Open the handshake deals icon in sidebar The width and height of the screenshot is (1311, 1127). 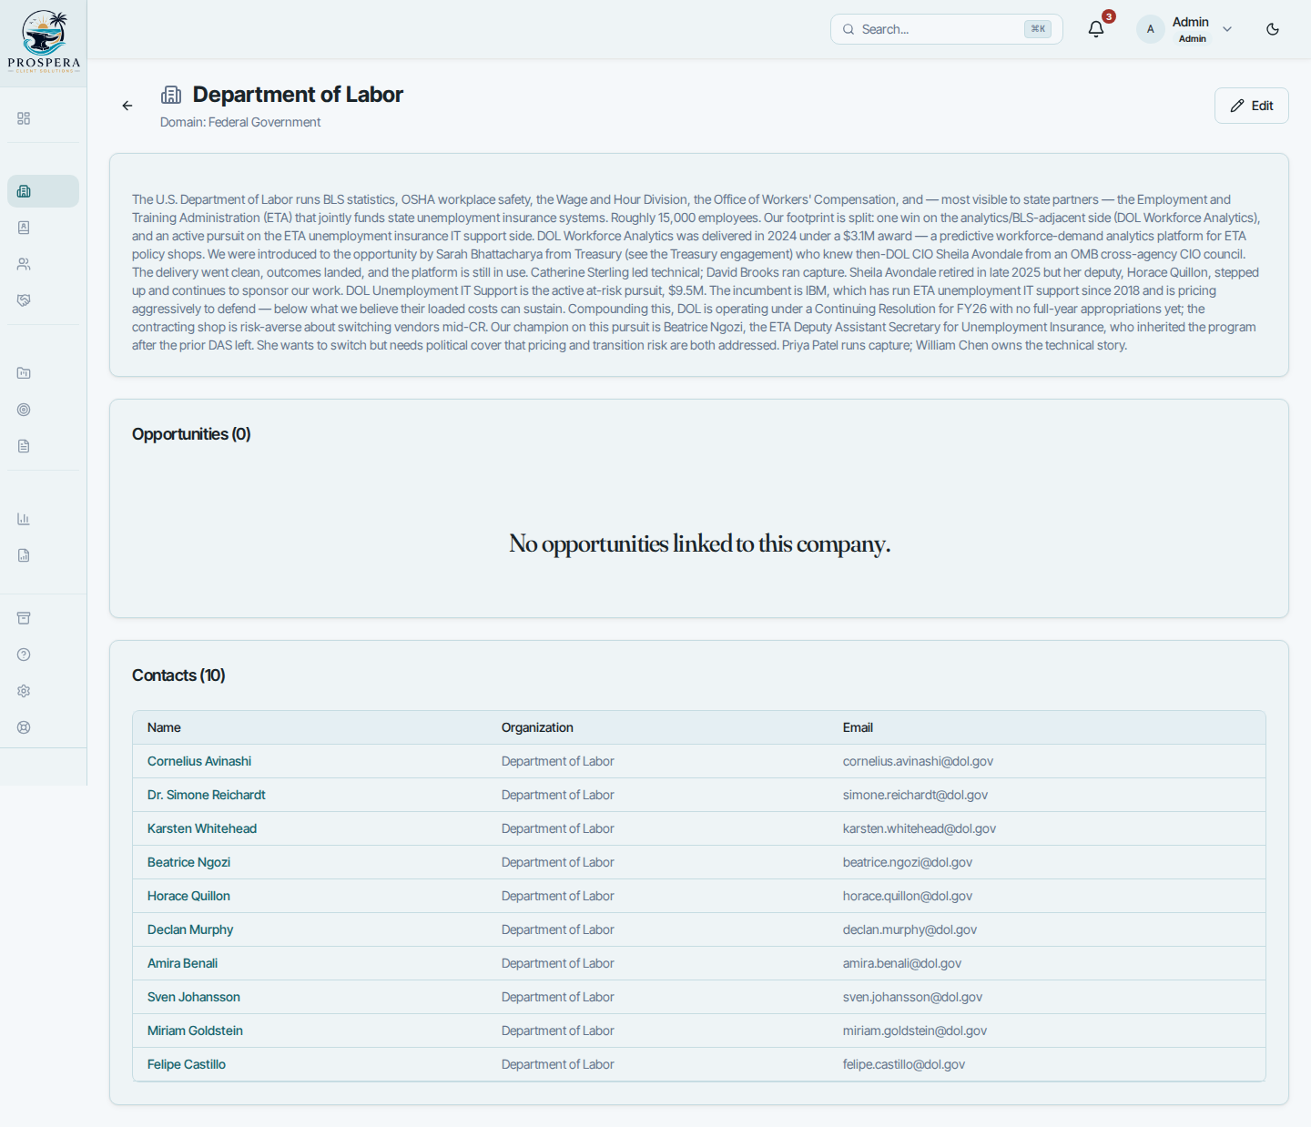point(24,300)
